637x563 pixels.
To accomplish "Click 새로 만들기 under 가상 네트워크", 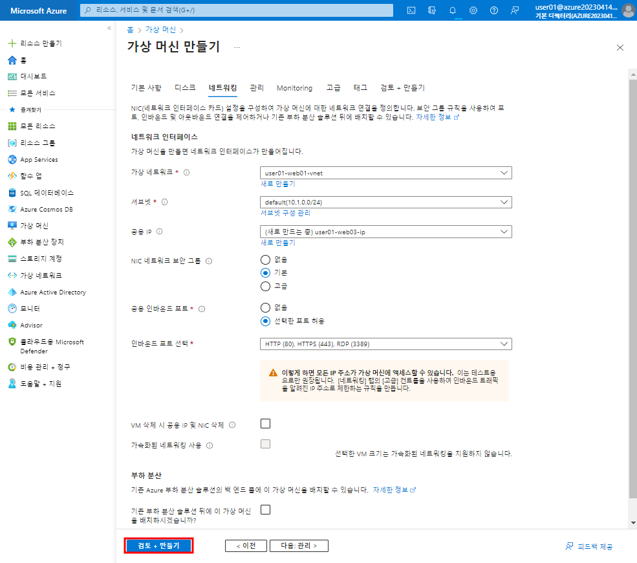I will click(278, 184).
